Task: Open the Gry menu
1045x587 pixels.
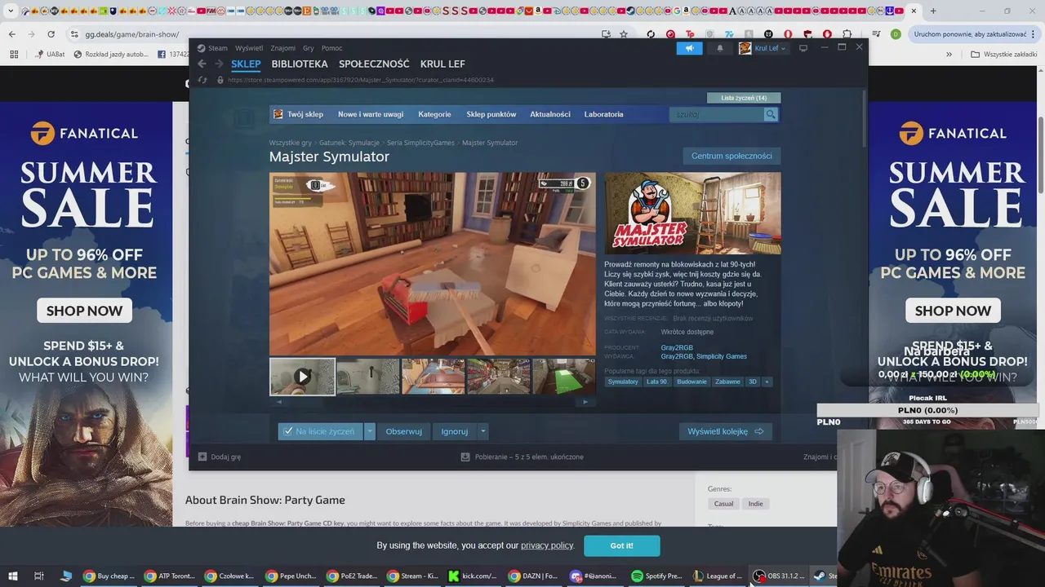Action: (x=308, y=48)
